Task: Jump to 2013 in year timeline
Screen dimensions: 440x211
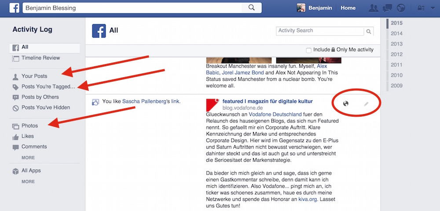Action: coord(396,44)
